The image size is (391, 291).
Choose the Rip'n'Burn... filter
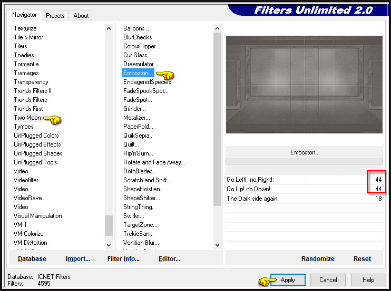coord(139,153)
